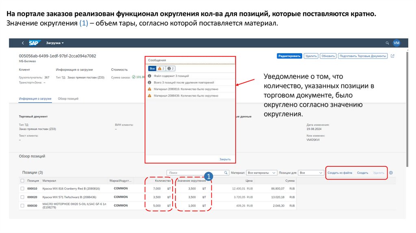
Task: Click the Количество column header
Action: tap(162, 181)
